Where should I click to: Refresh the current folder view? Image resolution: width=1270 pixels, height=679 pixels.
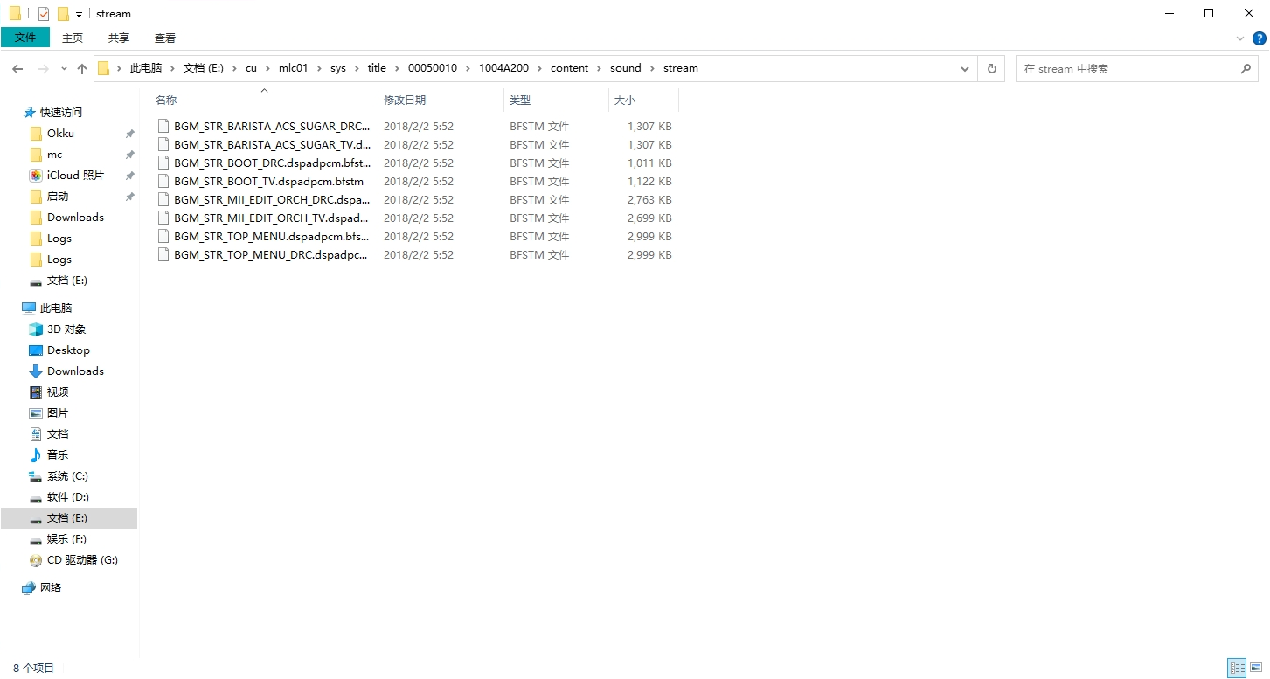tap(991, 68)
